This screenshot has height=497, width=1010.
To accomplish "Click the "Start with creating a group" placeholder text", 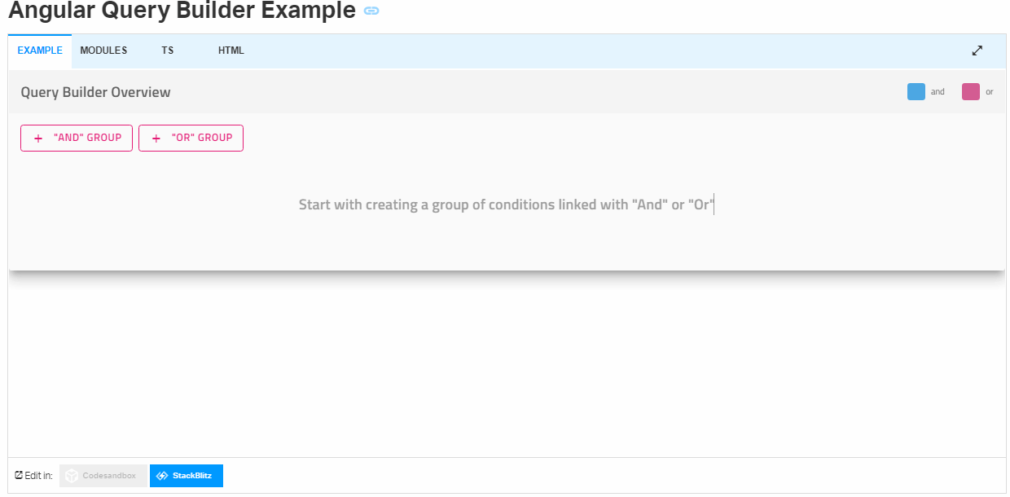I will click(x=506, y=205).
